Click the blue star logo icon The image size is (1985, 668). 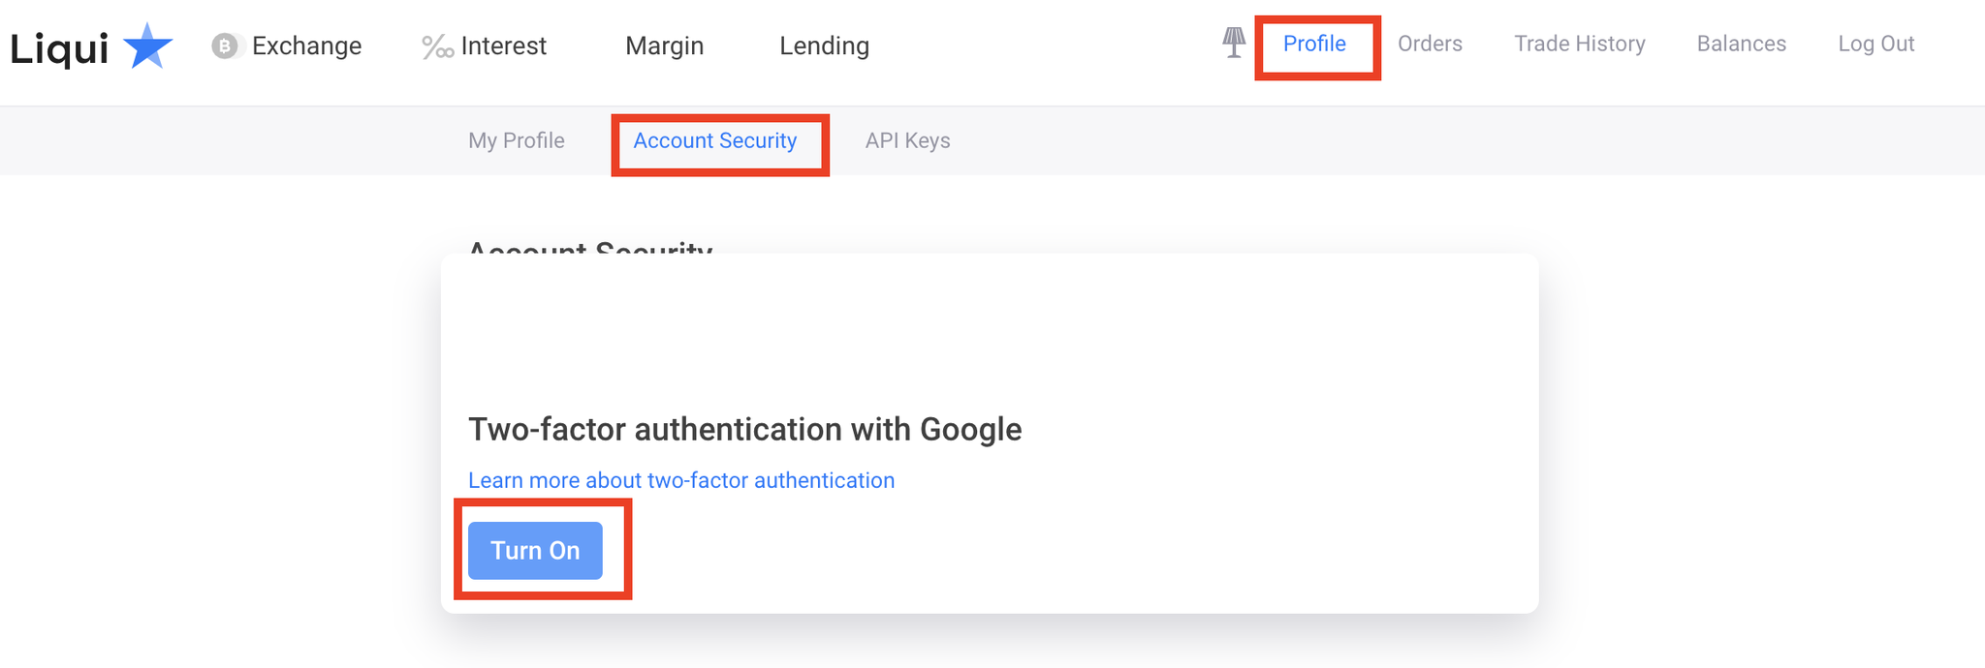click(x=148, y=46)
